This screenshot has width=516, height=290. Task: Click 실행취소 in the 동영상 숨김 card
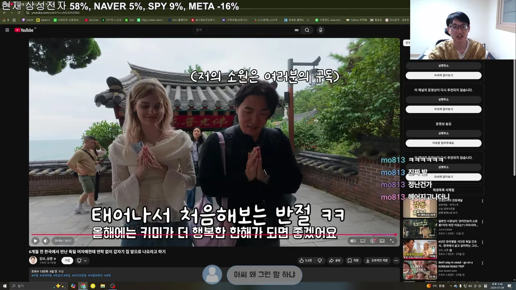443,133
